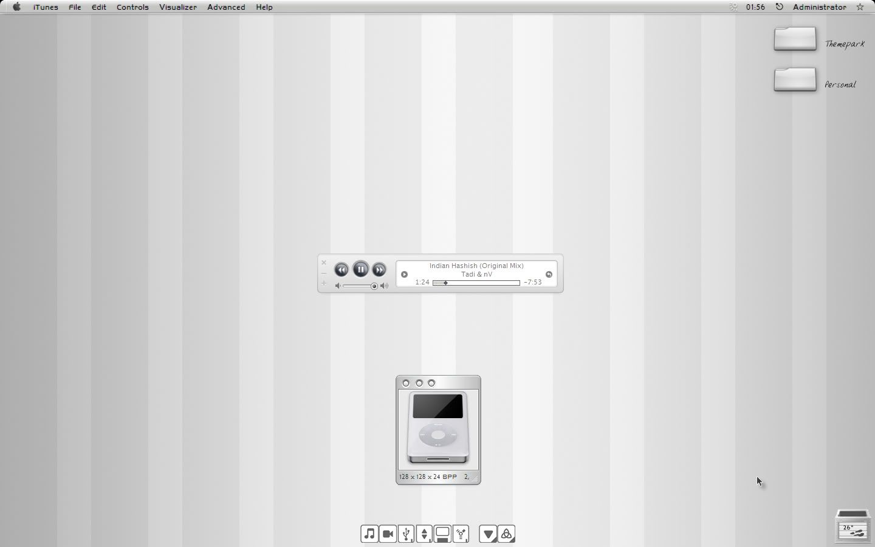Click the circular arrow icon in the menu bar
This screenshot has width=875, height=547.
[779, 7]
